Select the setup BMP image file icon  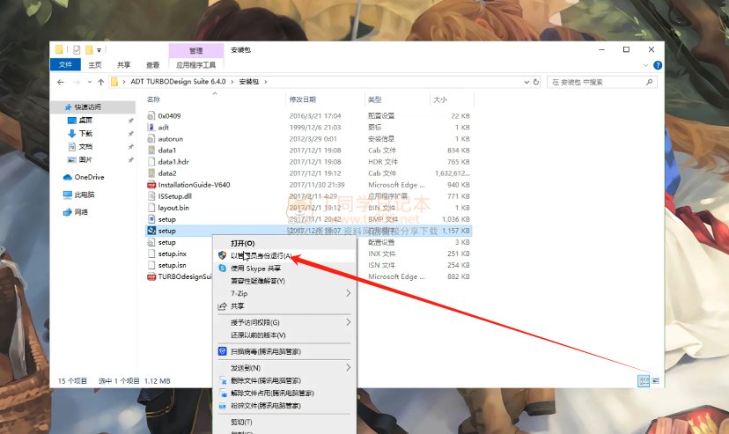click(x=151, y=219)
